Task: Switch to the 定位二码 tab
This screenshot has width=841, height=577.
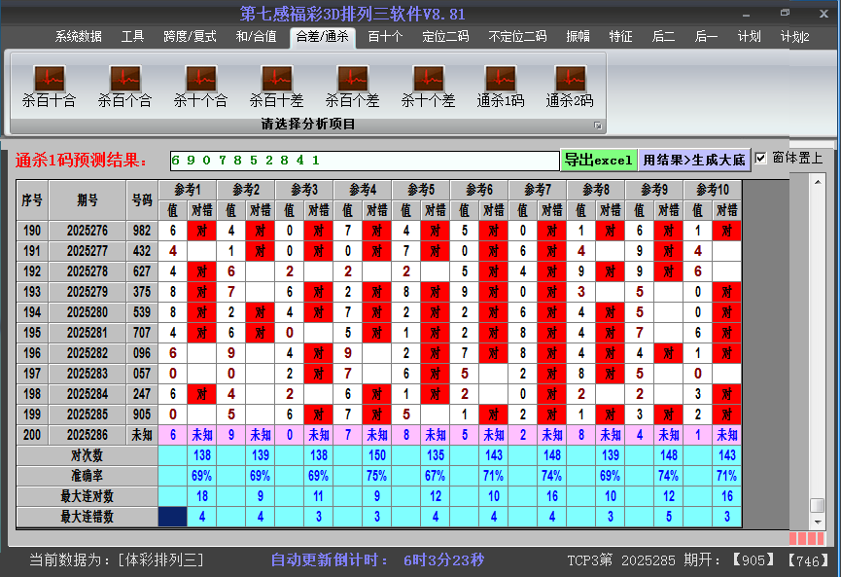Action: [445, 37]
